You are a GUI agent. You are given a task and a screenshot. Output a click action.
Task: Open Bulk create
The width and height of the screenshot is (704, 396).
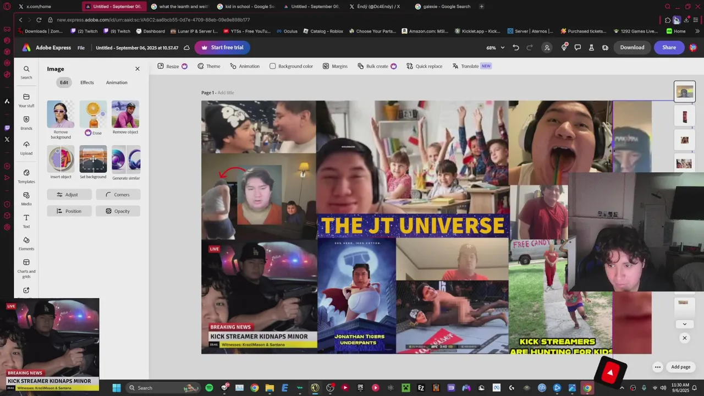377,66
